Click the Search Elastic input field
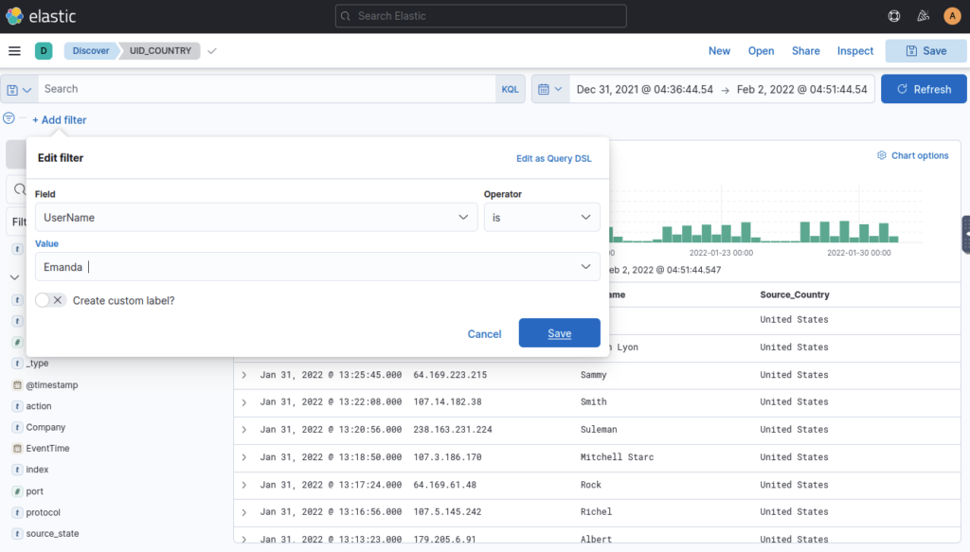Screen dimensions: 970x552 480,16
